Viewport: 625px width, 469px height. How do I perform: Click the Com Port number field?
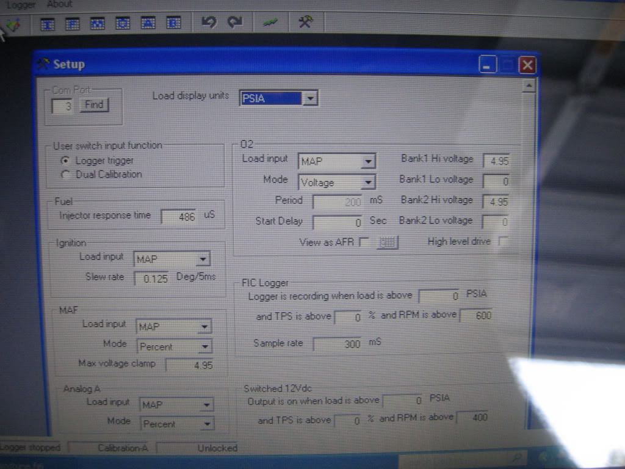tap(62, 106)
